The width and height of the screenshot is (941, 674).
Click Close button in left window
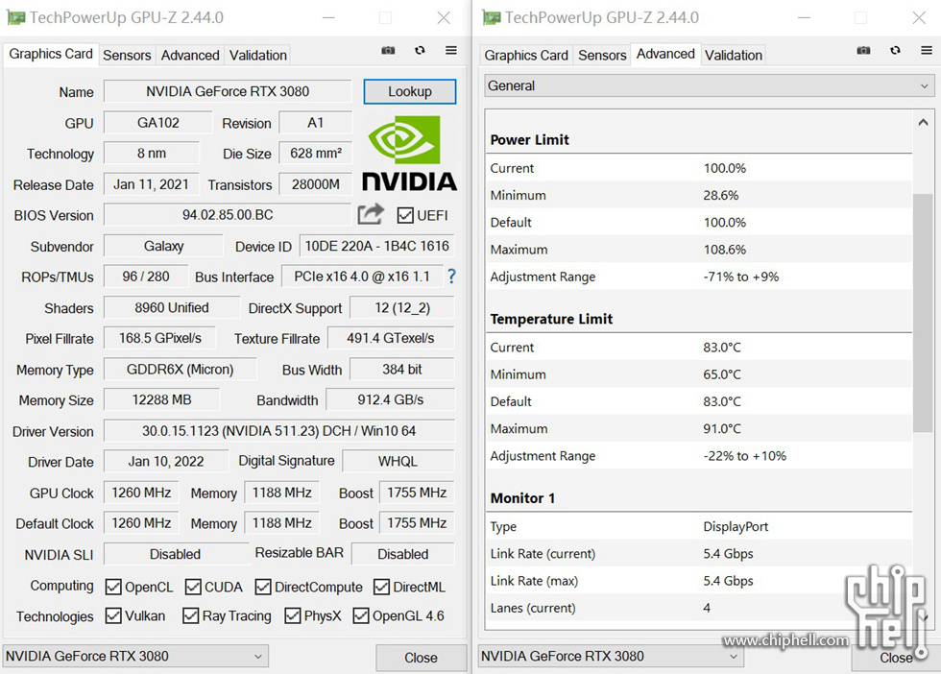click(421, 658)
